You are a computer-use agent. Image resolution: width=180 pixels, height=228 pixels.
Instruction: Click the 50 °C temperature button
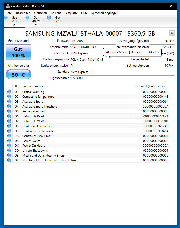(x=19, y=75)
